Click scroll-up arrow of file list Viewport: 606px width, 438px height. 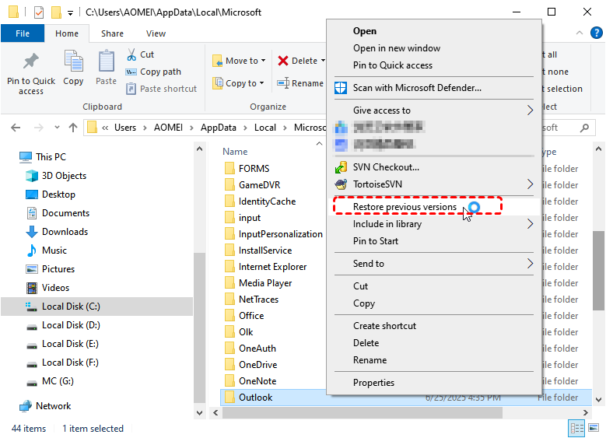(598, 149)
